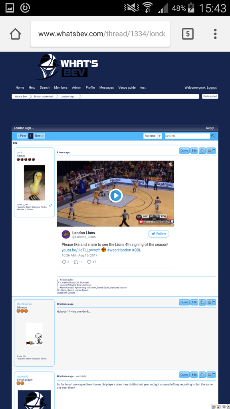230x409 pixels.
Task: Click the What's Bev site logo
Action: tap(67, 67)
